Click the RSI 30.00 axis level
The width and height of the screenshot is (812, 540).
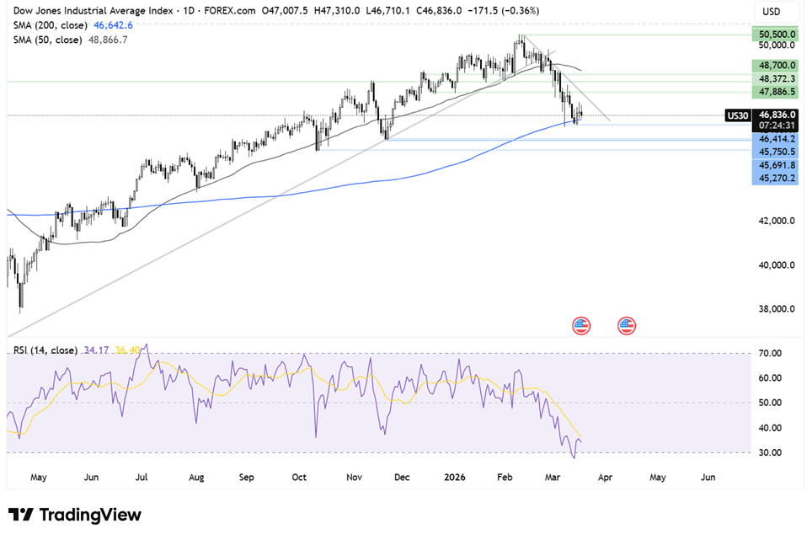click(x=770, y=452)
